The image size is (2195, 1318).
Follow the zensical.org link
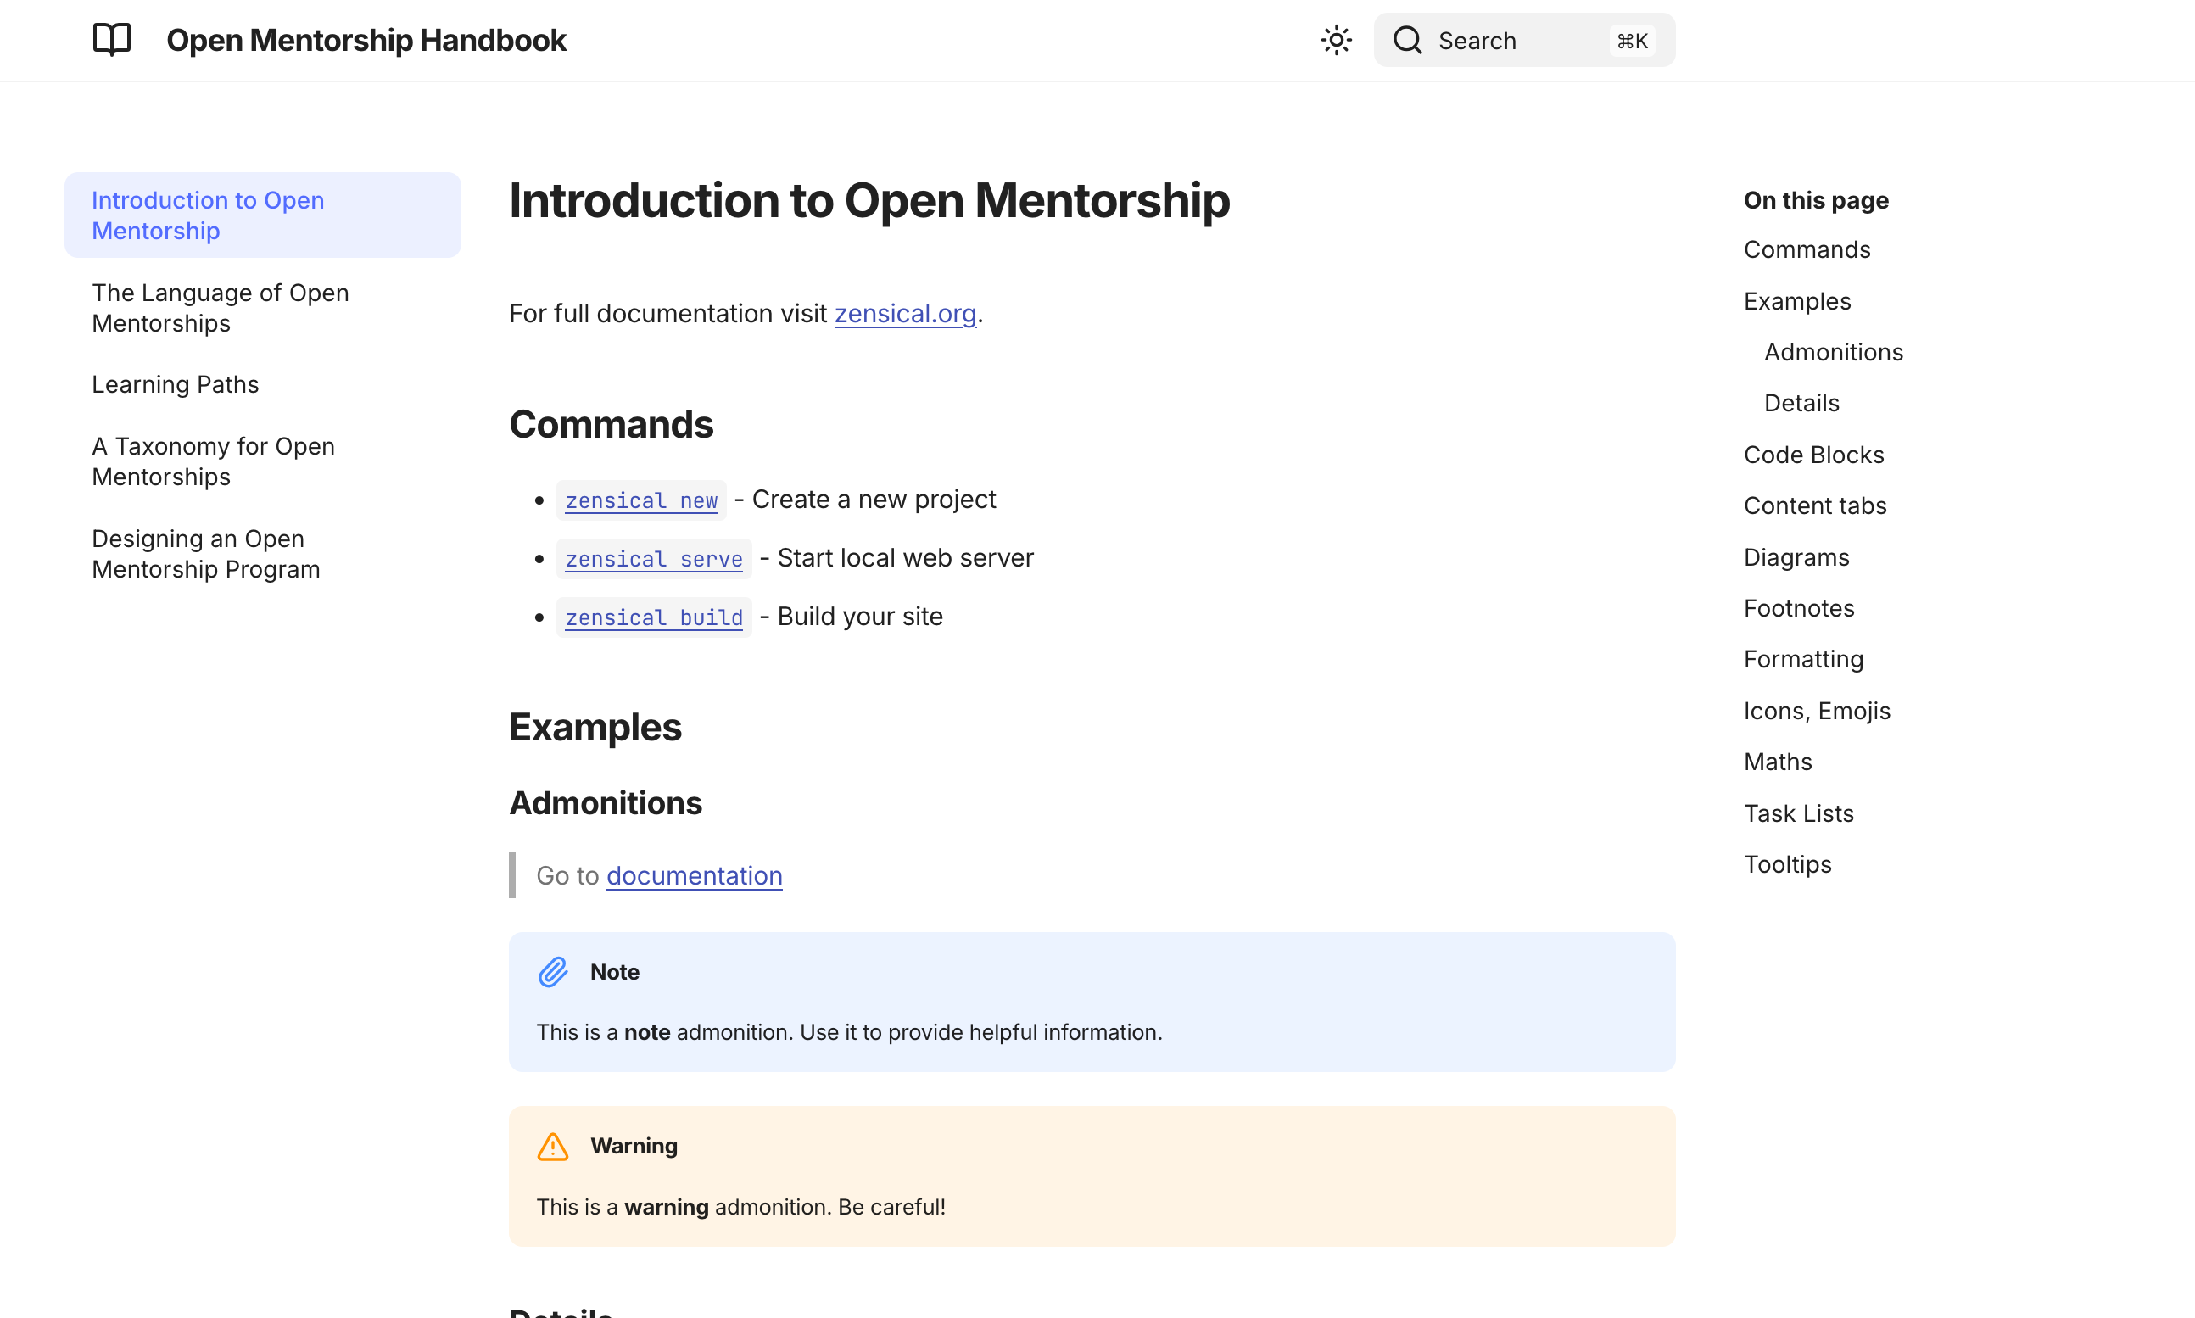[x=905, y=314]
